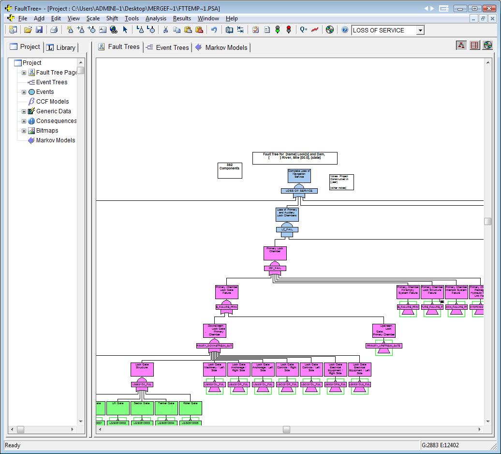
Task: Switch to the Library tab
Action: tap(61, 47)
